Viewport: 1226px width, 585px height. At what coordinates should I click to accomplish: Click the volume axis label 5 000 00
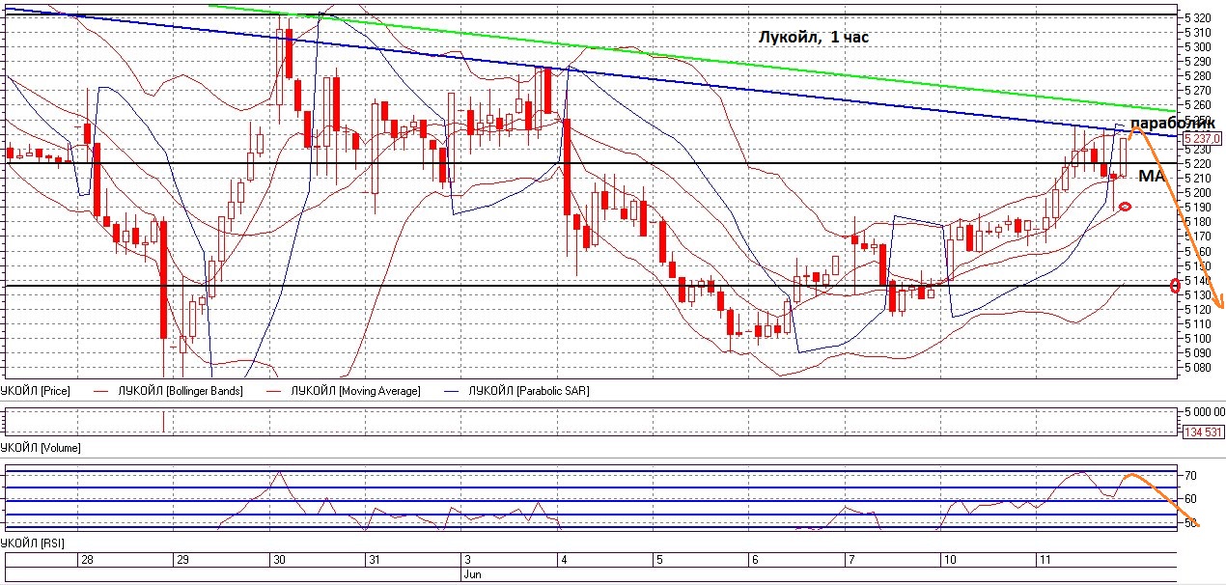pyautogui.click(x=1206, y=412)
